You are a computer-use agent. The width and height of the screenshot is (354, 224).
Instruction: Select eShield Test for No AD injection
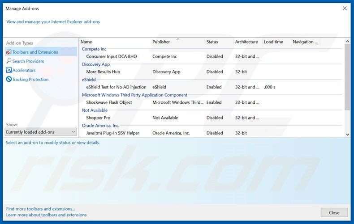click(116, 87)
